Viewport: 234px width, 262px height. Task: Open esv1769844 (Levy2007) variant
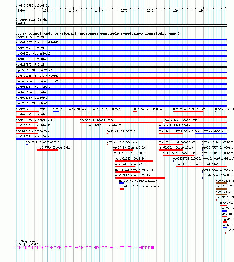[89, 128]
